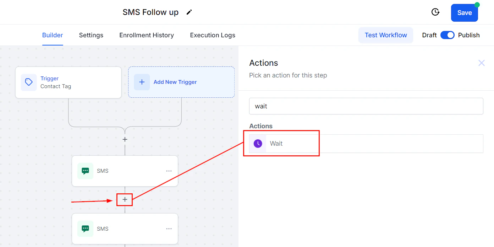Switch to the Settings tab
Screen dimensions: 494x247
click(x=91, y=35)
